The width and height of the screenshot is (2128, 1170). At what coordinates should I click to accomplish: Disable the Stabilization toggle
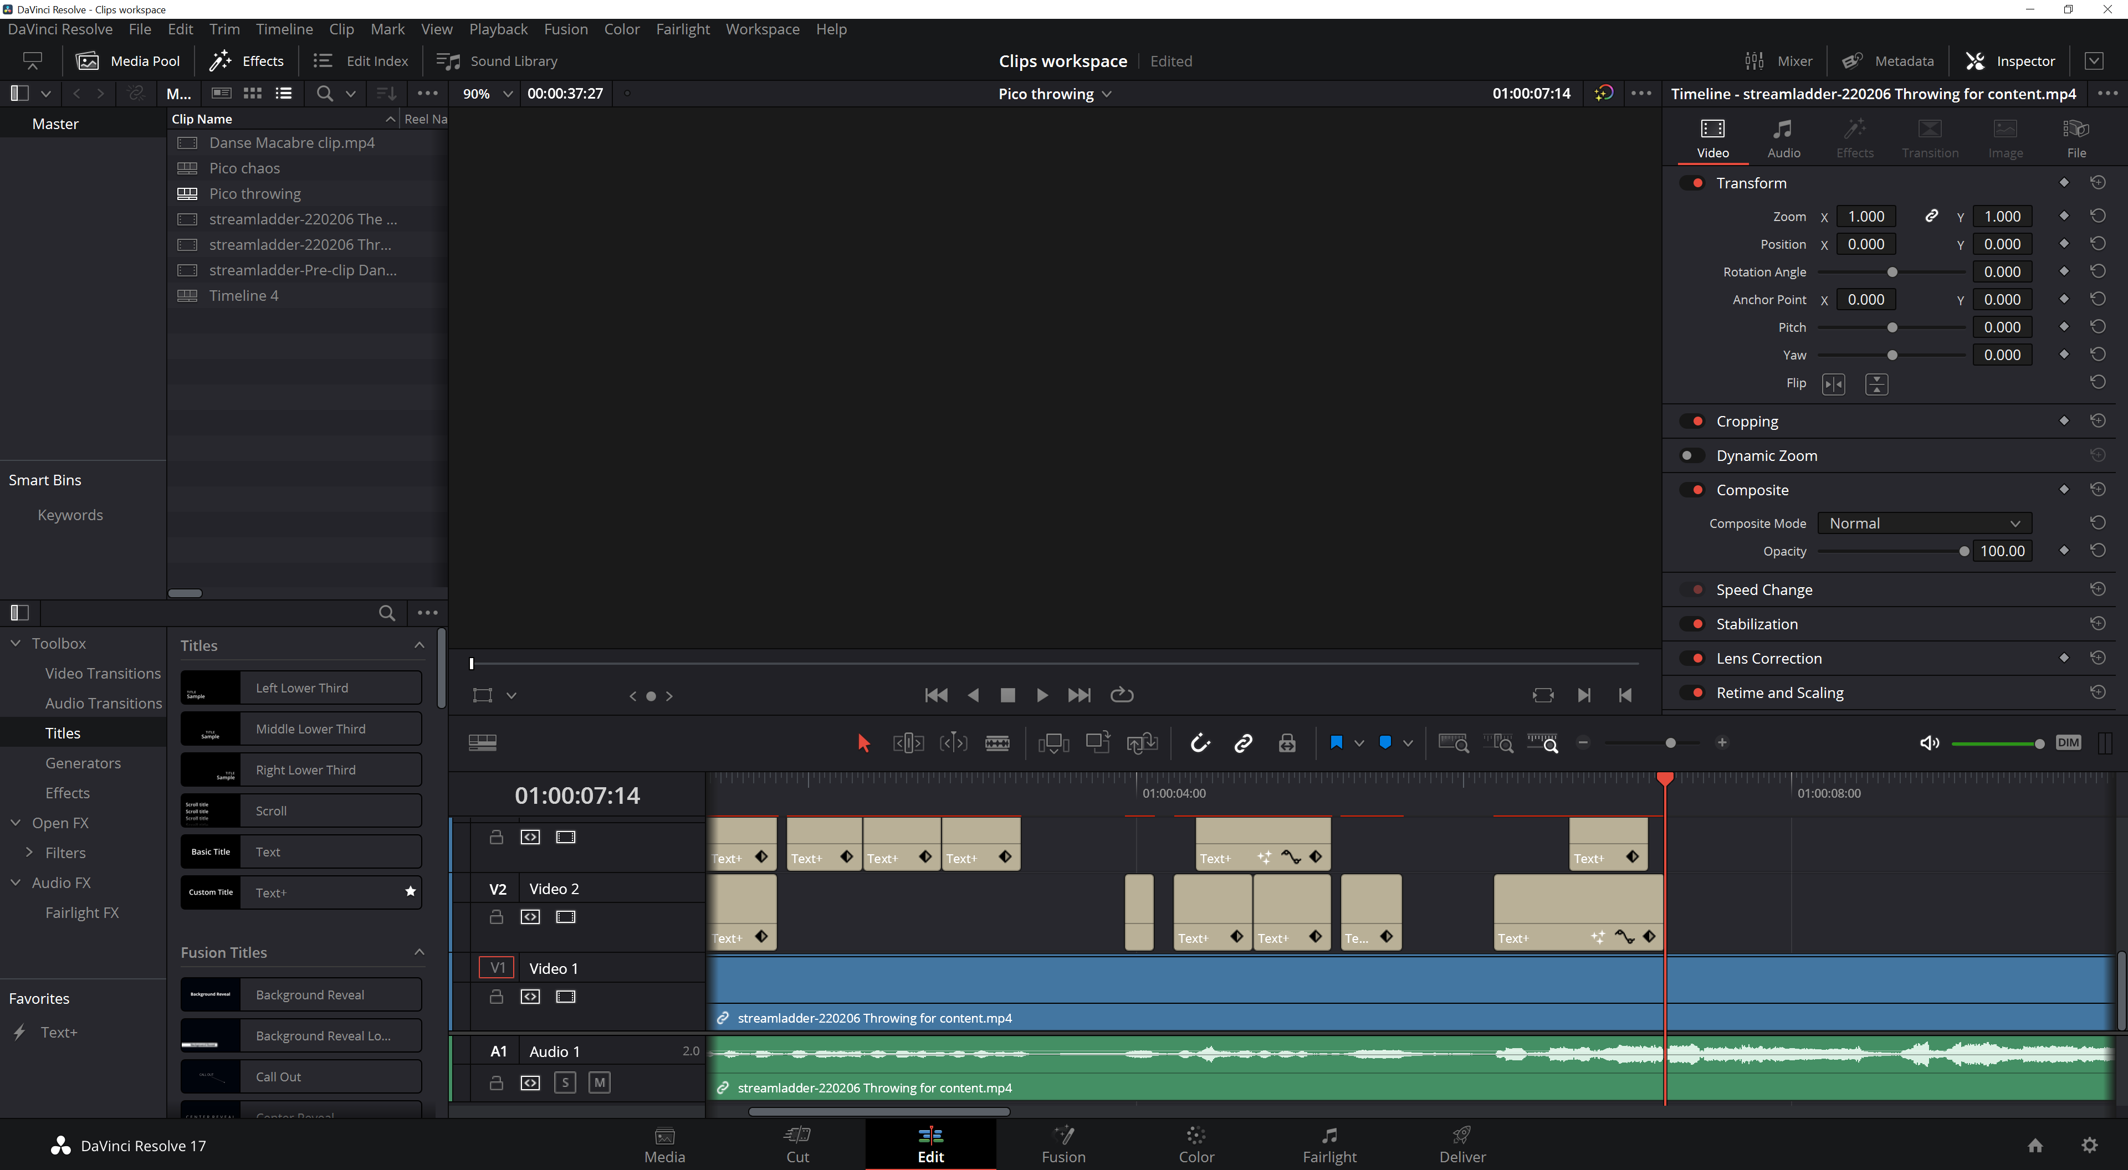[x=1692, y=624]
